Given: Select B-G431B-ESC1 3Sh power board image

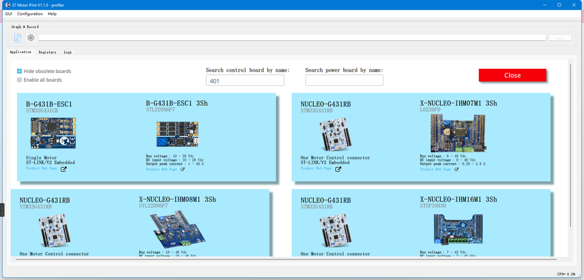Looking at the screenshot, I should coord(177,134).
